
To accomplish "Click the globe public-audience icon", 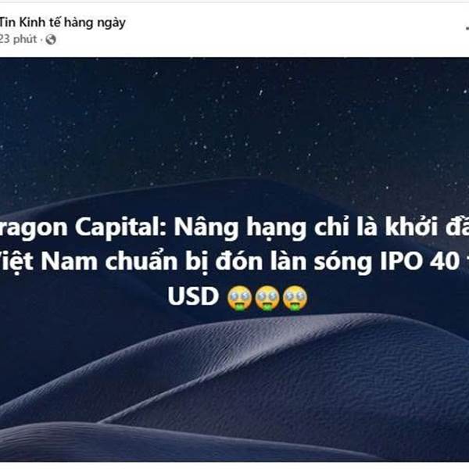I will [x=51, y=39].
